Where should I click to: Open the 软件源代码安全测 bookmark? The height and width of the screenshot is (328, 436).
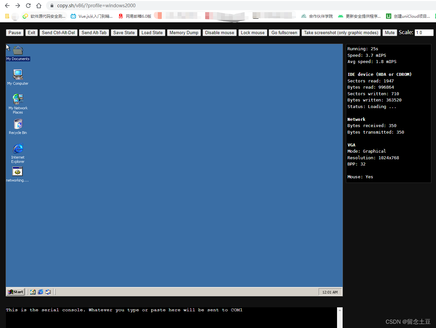pos(44,16)
